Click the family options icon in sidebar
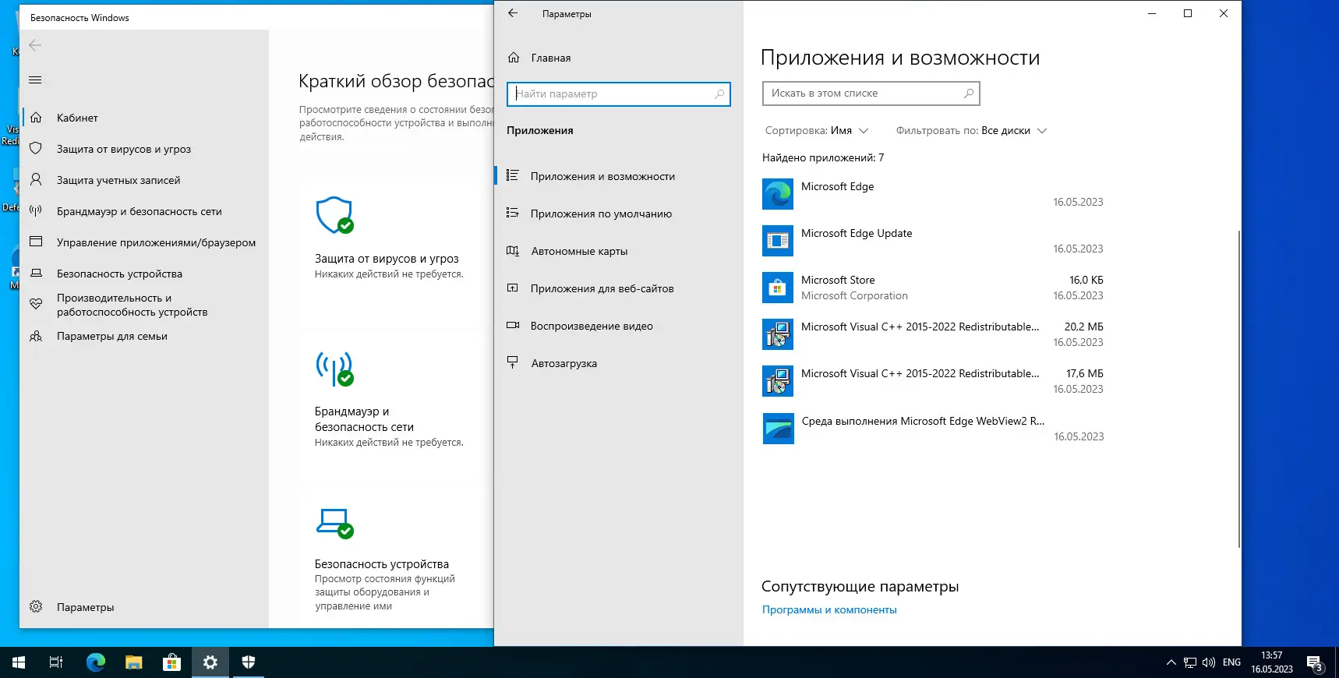1339x678 pixels. tap(36, 337)
